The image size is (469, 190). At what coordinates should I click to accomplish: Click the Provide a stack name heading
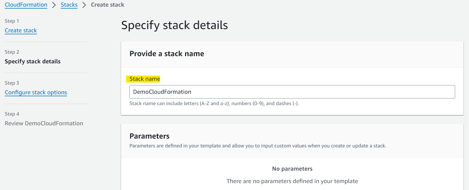click(167, 54)
